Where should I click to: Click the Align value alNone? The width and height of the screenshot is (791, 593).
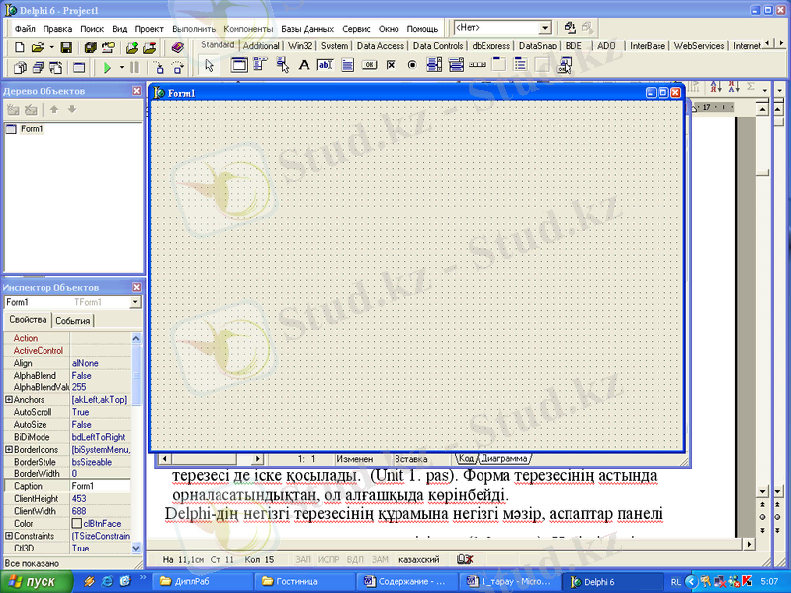point(100,363)
